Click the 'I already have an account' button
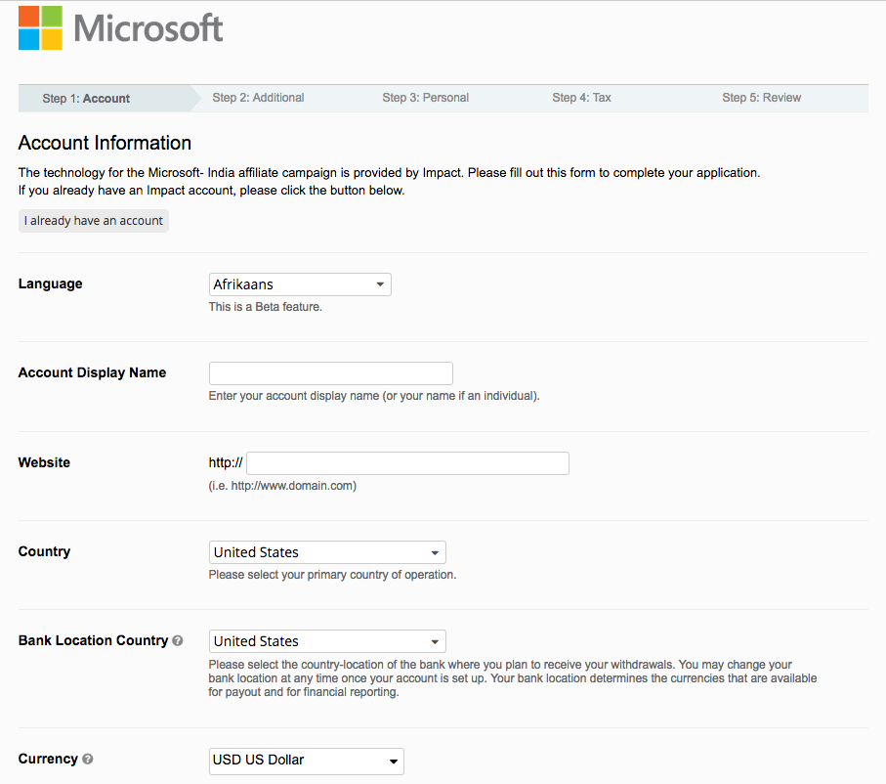Viewport: 886px width, 784px height. [94, 221]
